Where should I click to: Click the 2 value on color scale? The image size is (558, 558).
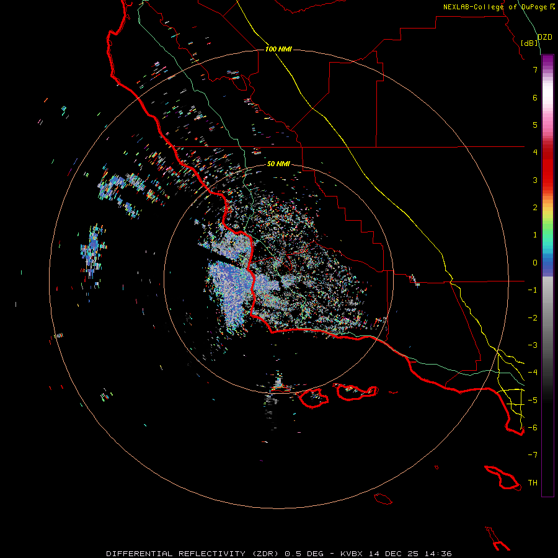click(535, 208)
